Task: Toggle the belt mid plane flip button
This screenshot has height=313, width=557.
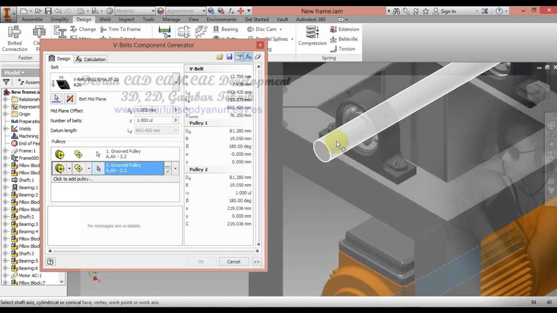Action: click(x=70, y=99)
